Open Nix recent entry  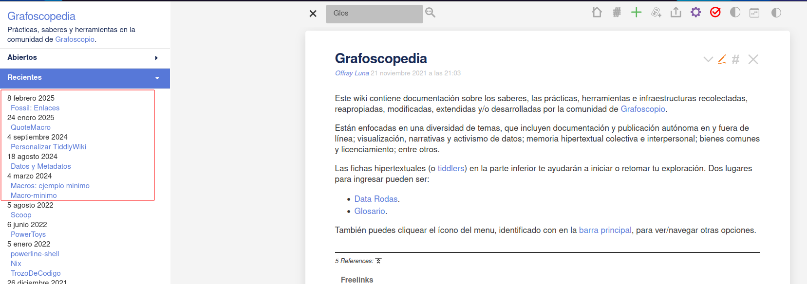pyautogui.click(x=16, y=264)
